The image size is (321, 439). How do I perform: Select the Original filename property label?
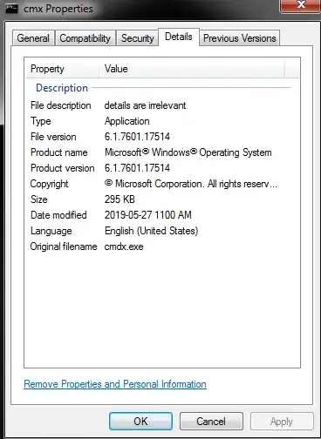coord(64,247)
